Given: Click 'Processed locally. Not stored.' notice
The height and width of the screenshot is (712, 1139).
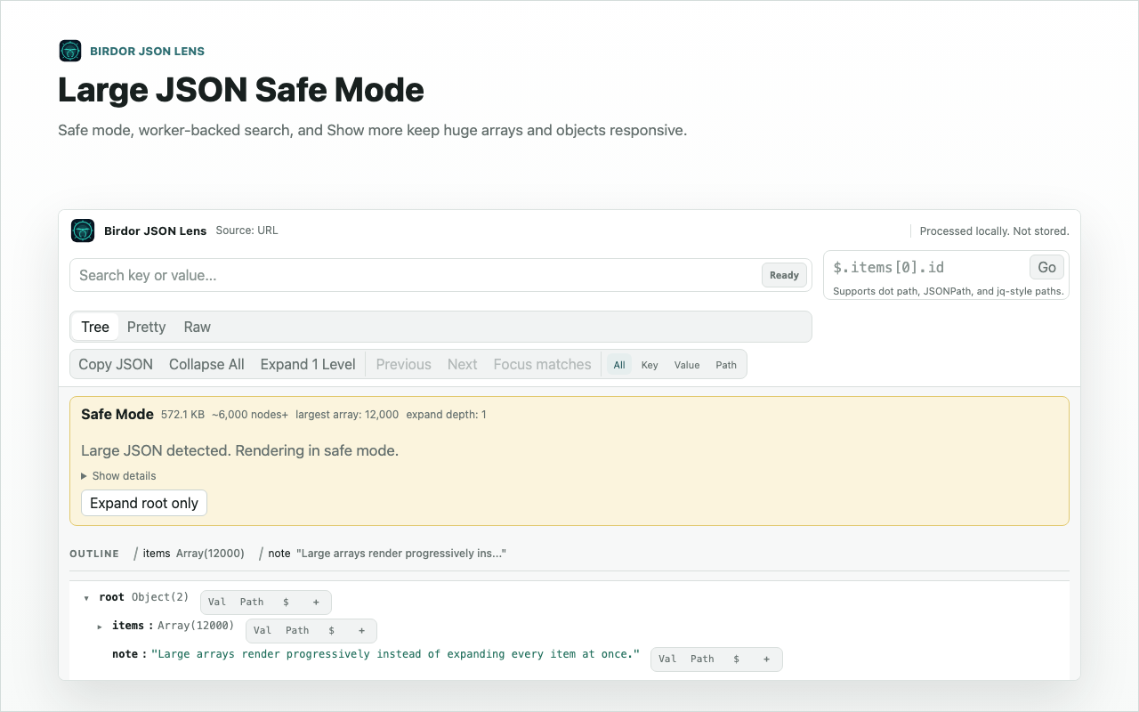Looking at the screenshot, I should point(994,231).
